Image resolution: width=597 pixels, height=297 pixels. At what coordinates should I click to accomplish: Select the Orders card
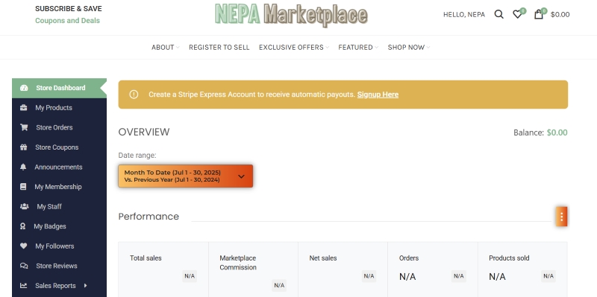(433, 269)
